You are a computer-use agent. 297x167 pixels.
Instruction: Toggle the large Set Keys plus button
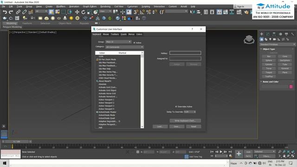pyautogui.click(x=239, y=154)
